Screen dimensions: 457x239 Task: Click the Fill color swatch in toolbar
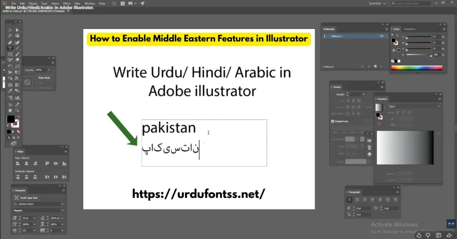tap(11, 119)
